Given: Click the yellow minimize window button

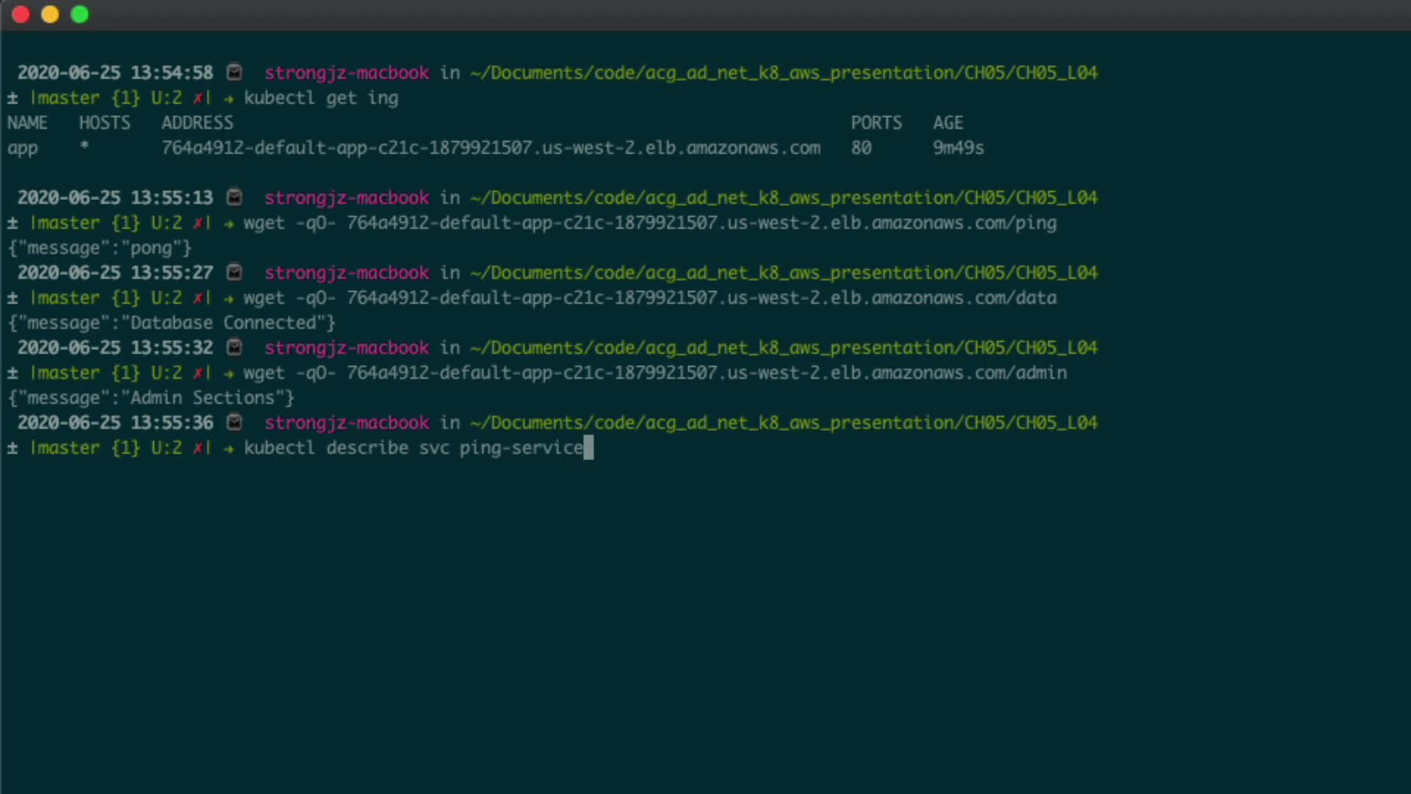Looking at the screenshot, I should [50, 15].
